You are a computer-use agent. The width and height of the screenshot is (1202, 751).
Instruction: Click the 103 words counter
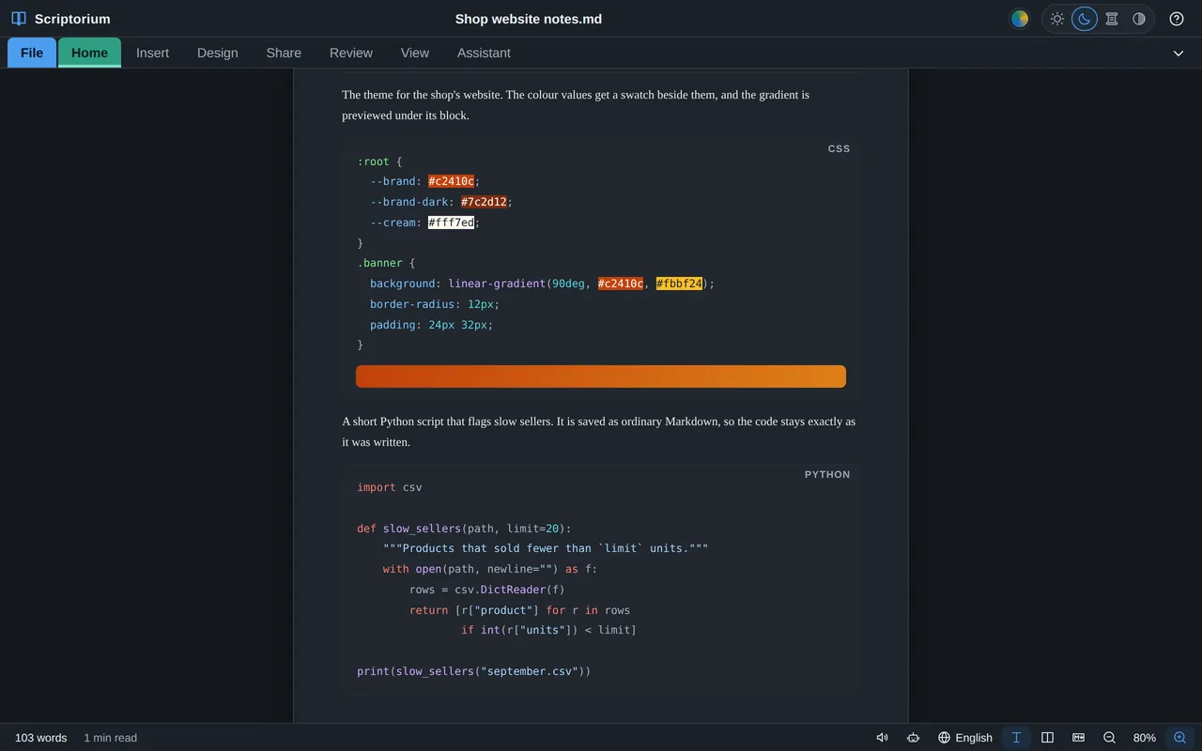tap(40, 738)
